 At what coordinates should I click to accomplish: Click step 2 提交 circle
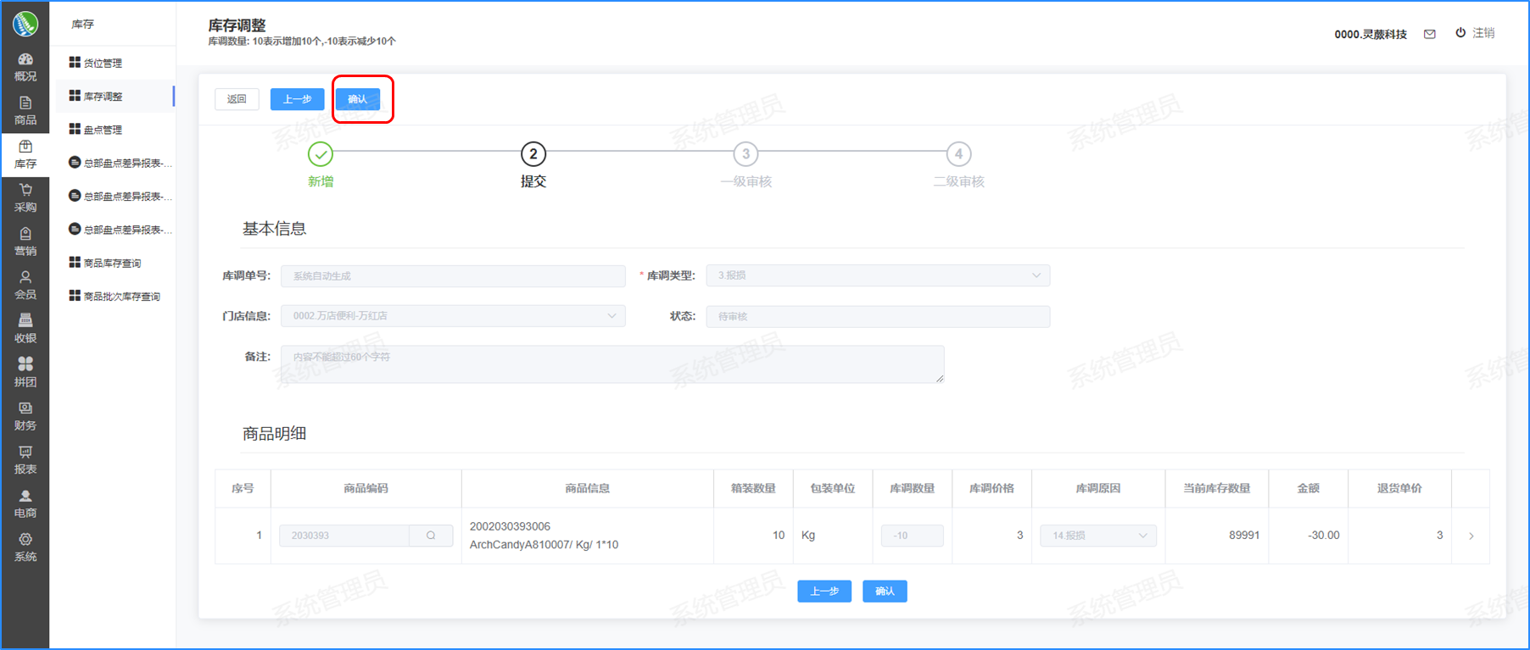pyautogui.click(x=533, y=154)
